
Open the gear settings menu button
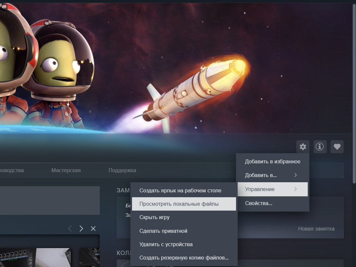point(303,147)
